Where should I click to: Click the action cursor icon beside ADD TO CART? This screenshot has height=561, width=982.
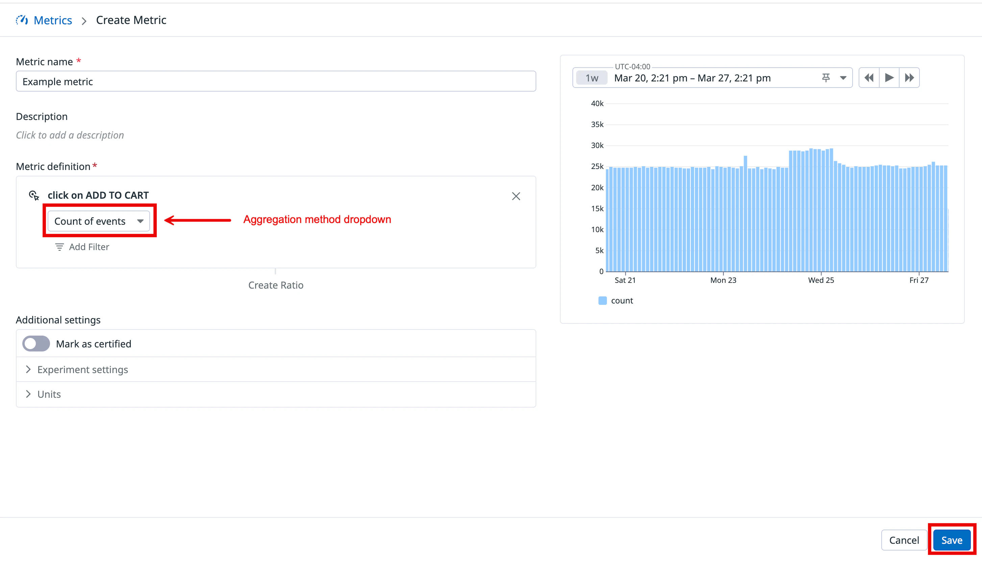[34, 195]
